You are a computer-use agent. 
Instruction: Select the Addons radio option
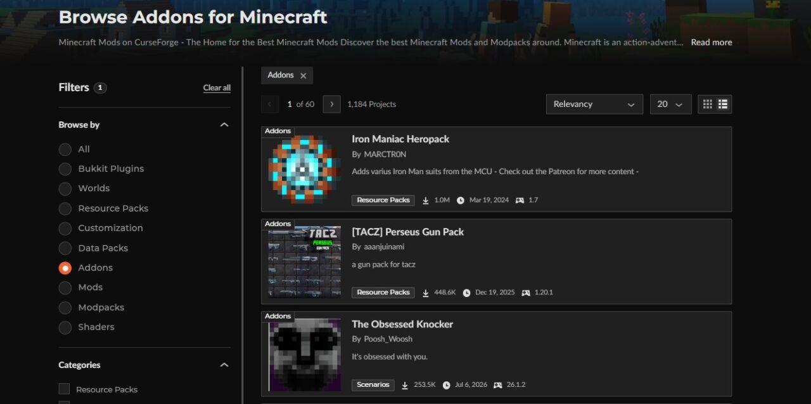[65, 268]
